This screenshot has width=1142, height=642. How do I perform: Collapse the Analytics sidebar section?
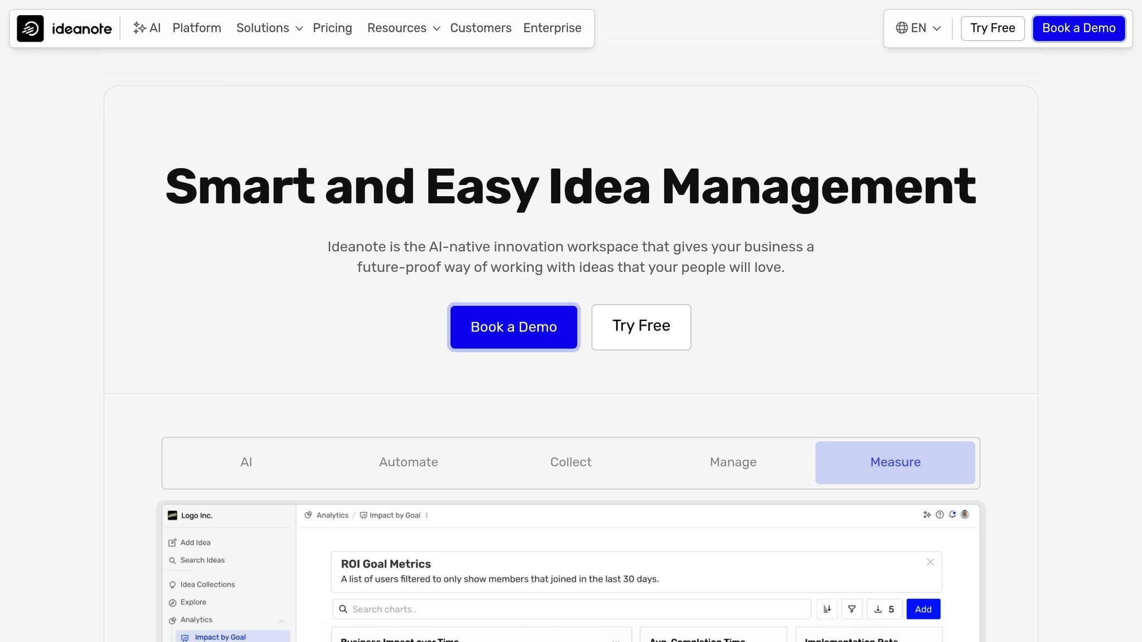pyautogui.click(x=282, y=620)
